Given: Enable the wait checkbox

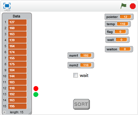Looking at the screenshot, I should [x=76, y=75].
